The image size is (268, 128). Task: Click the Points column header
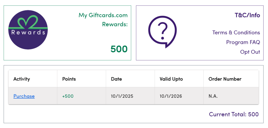click(x=69, y=79)
